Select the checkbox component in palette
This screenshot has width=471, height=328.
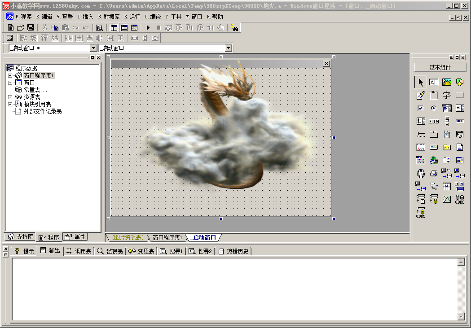[421, 108]
